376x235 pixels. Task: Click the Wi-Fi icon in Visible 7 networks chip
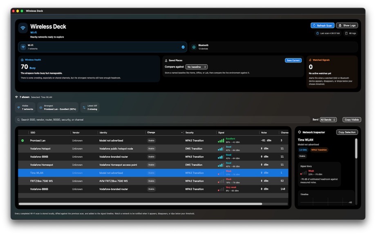tap(19, 107)
